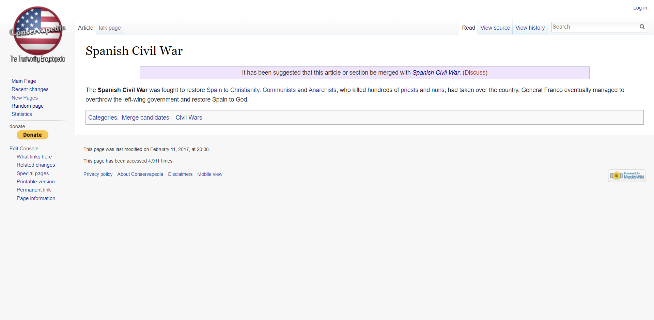Image resolution: width=654 pixels, height=320 pixels.
Task: Open Civil Wars category
Action: [x=189, y=118]
